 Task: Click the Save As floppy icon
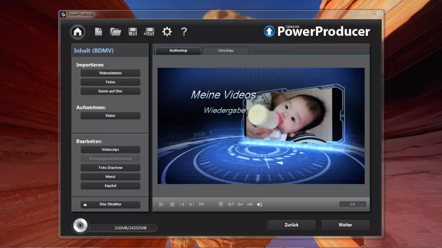click(x=149, y=32)
